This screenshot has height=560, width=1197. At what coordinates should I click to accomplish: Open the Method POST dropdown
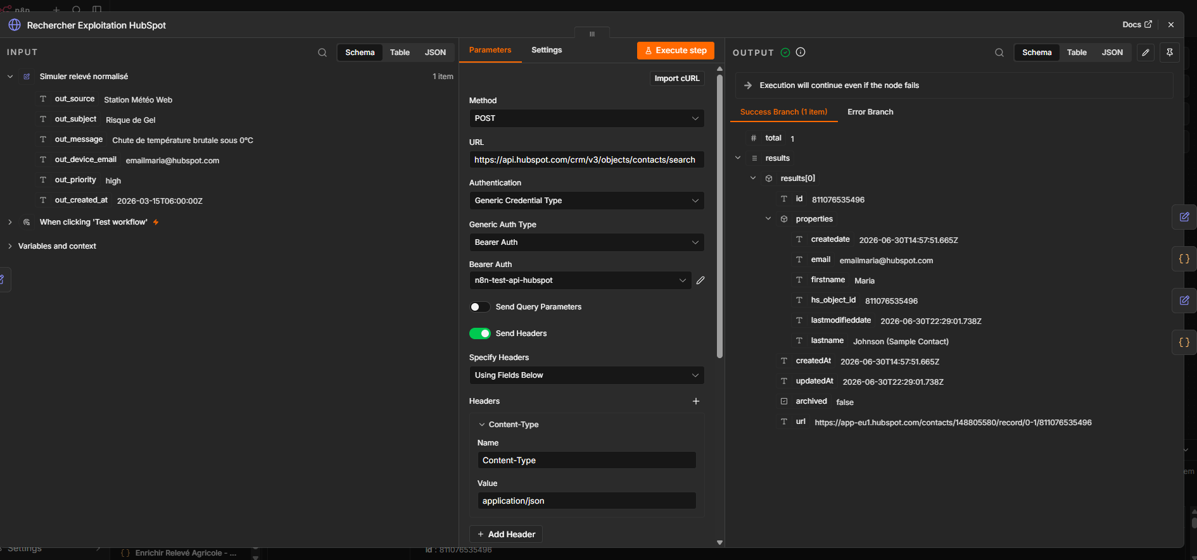(x=586, y=118)
